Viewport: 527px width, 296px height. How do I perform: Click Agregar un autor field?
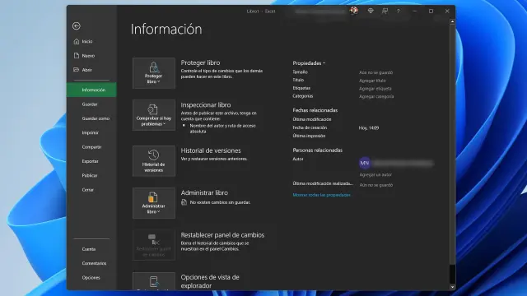tap(375, 174)
